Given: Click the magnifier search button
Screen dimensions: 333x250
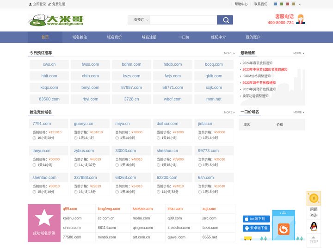Looking at the screenshot, I should pyautogui.click(x=225, y=20).
